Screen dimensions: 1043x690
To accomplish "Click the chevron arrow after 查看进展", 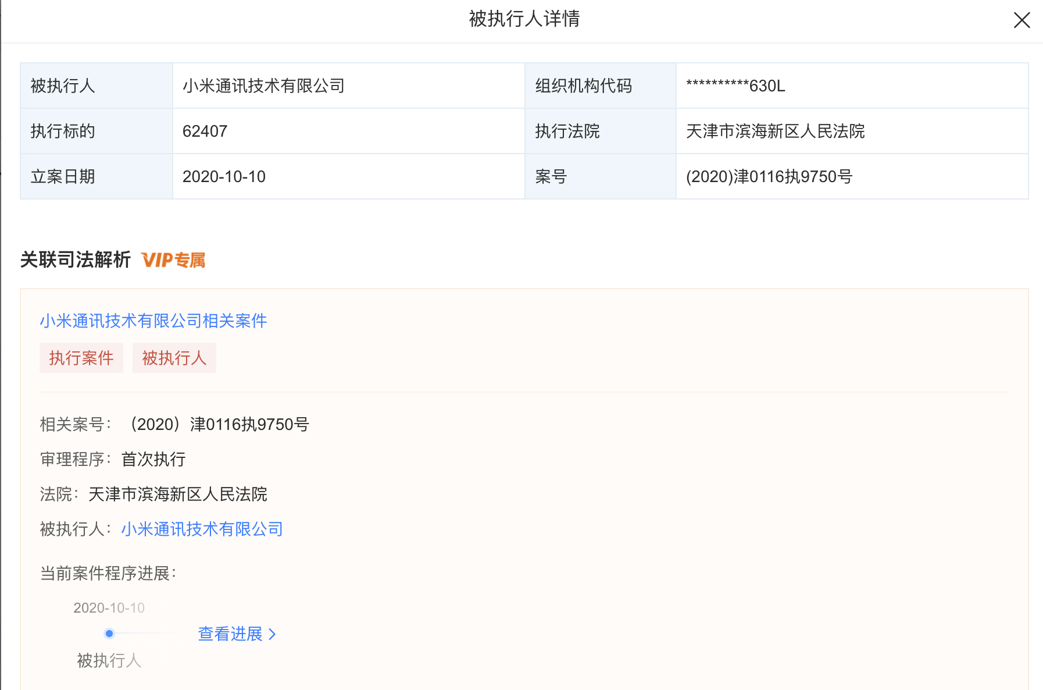I will point(272,634).
